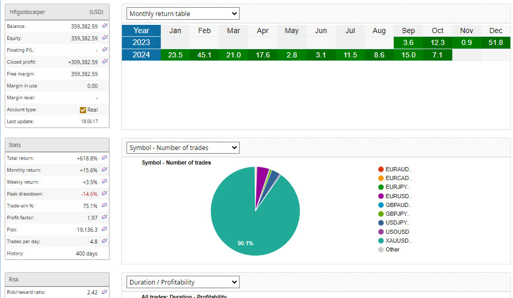Open the Duration / Profitability dropdown
Image resolution: width=513 pixels, height=298 pixels.
[183, 282]
